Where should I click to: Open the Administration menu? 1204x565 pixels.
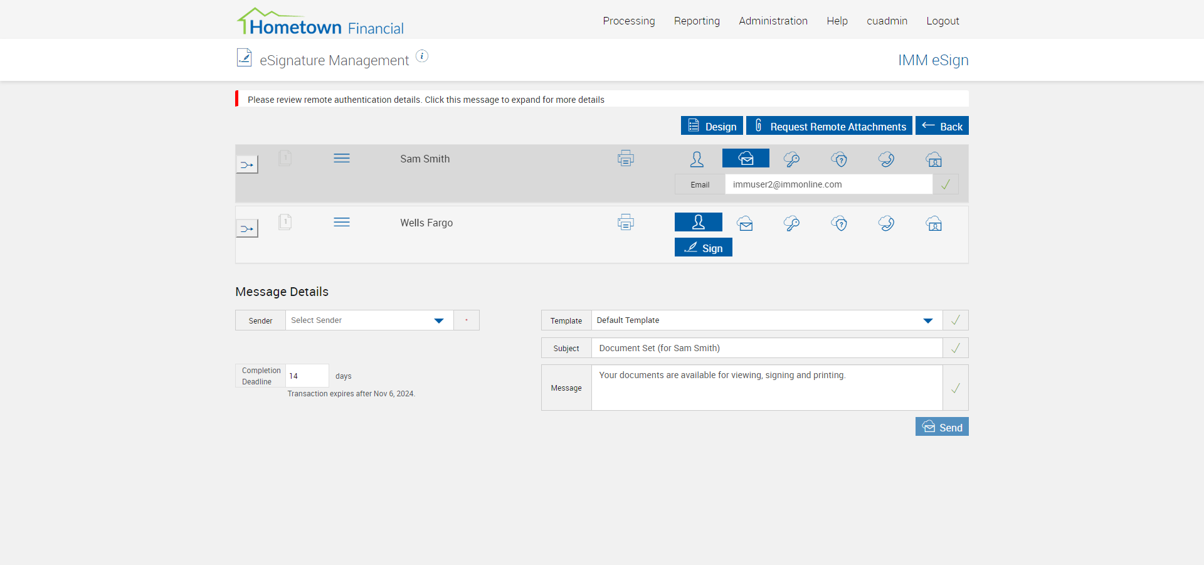[773, 21]
